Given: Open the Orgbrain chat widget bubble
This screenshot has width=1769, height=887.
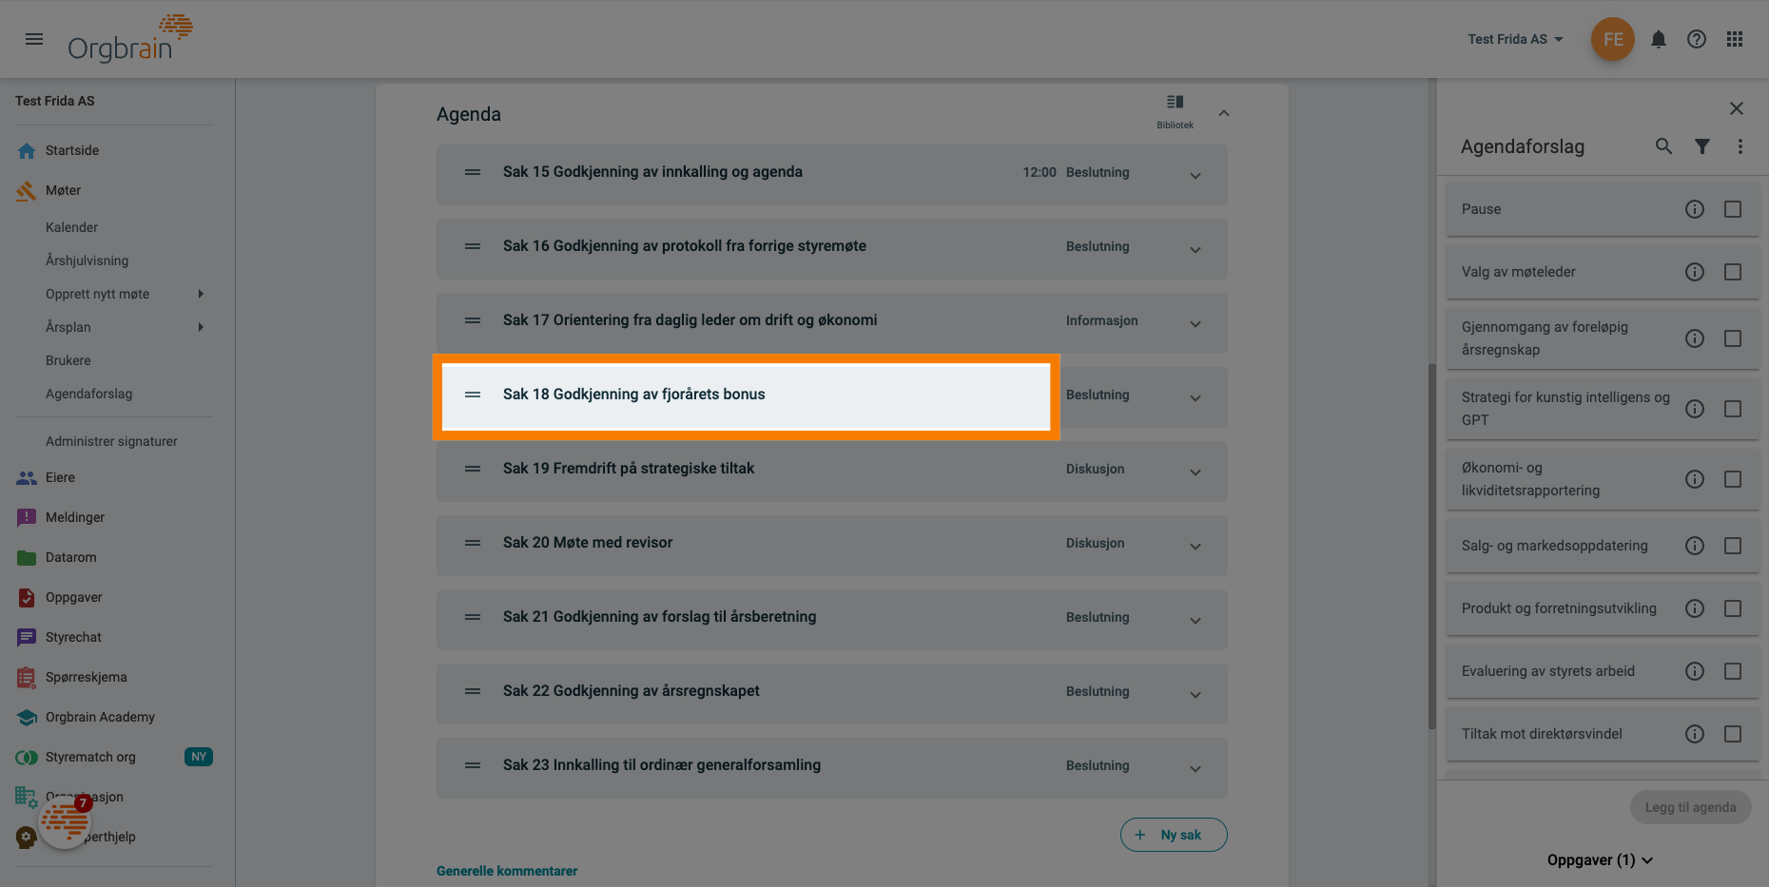Looking at the screenshot, I should pyautogui.click(x=65, y=821).
